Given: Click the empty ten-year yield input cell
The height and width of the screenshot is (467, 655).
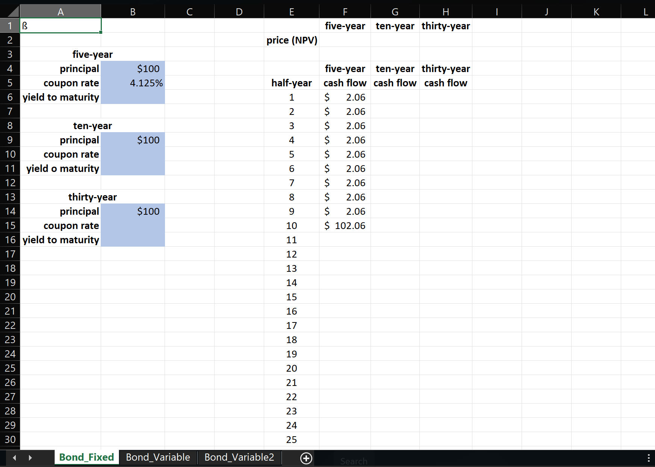Looking at the screenshot, I should 133,169.
